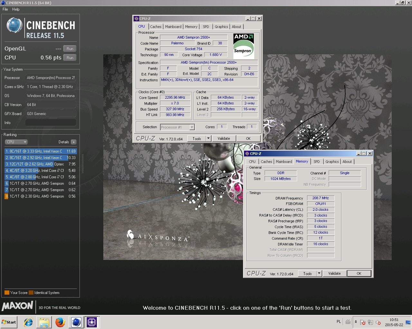The image size is (412, 329).
Task: Open CPU tab in Memory CPU-Z window
Action: pyautogui.click(x=252, y=162)
